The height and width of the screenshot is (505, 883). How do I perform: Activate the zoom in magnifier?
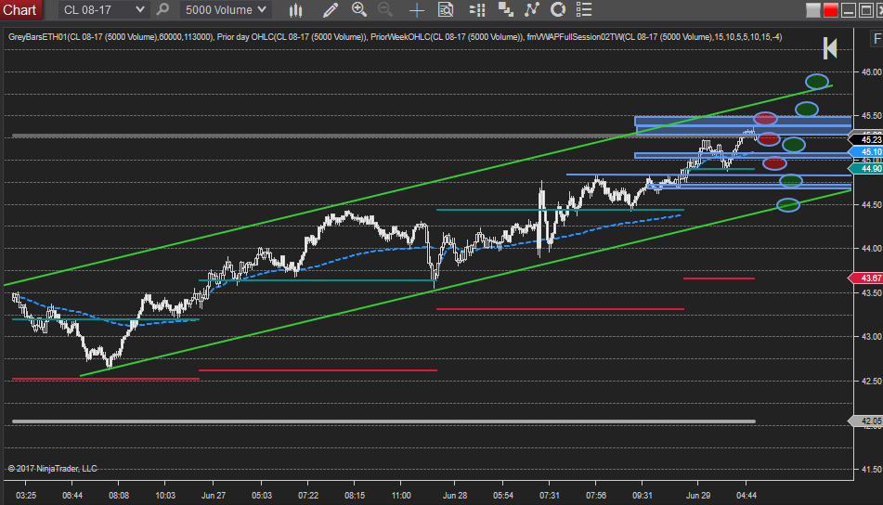pyautogui.click(x=358, y=9)
